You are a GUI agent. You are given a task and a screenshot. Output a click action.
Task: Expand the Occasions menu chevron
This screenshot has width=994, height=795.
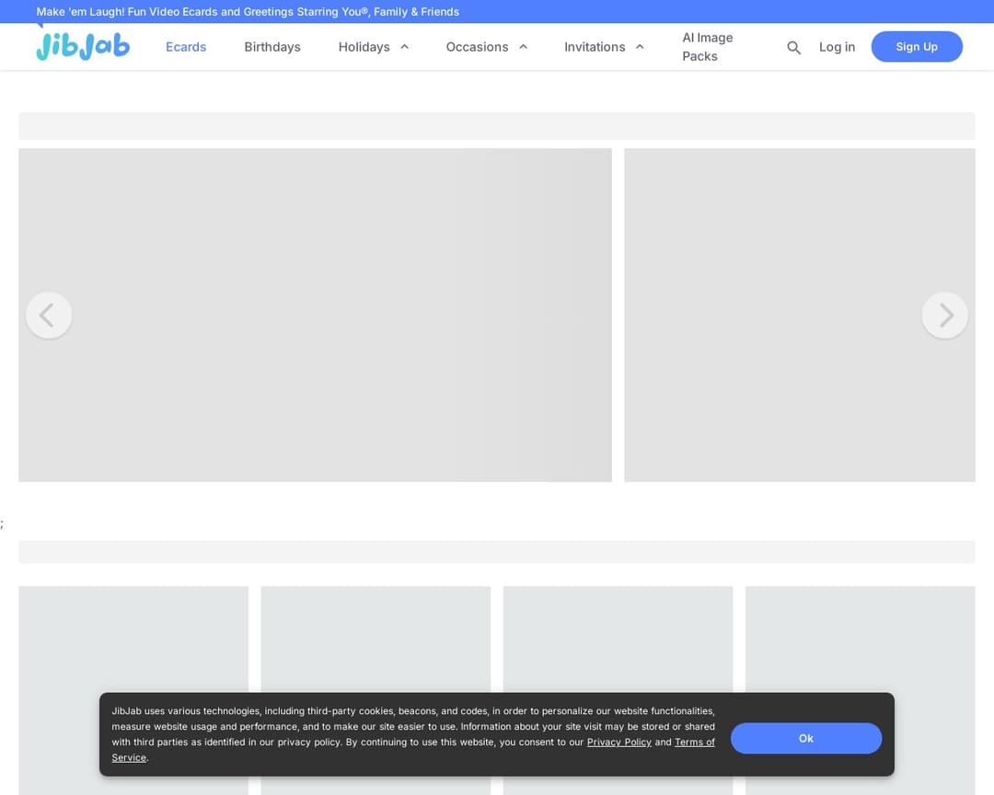[x=523, y=47]
